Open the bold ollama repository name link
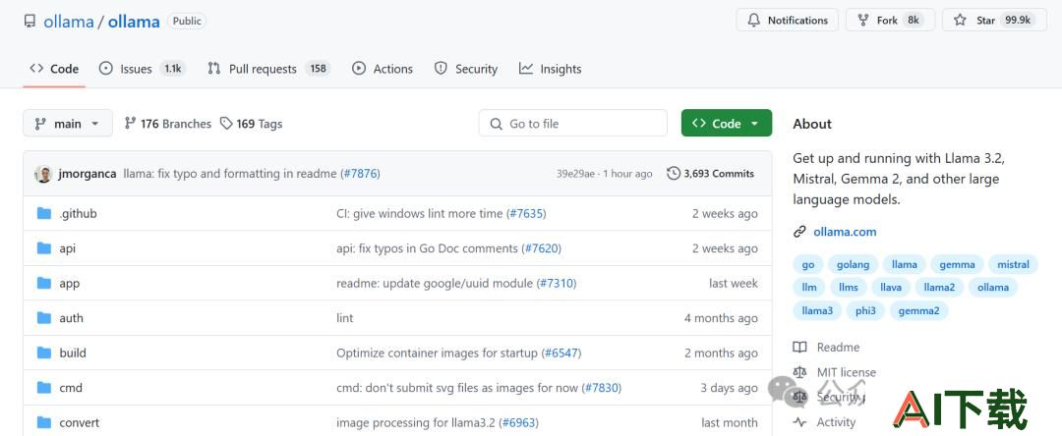The width and height of the screenshot is (1062, 436). (134, 21)
